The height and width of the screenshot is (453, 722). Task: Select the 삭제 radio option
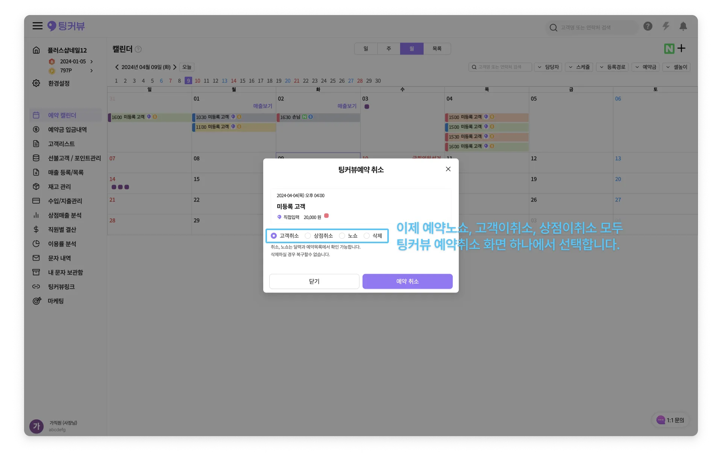[367, 236]
